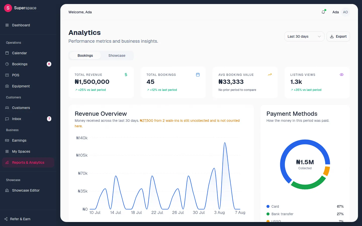The height and width of the screenshot is (226, 362).
Task: Click the Calendar icon in sidebar
Action: [x=7, y=53]
